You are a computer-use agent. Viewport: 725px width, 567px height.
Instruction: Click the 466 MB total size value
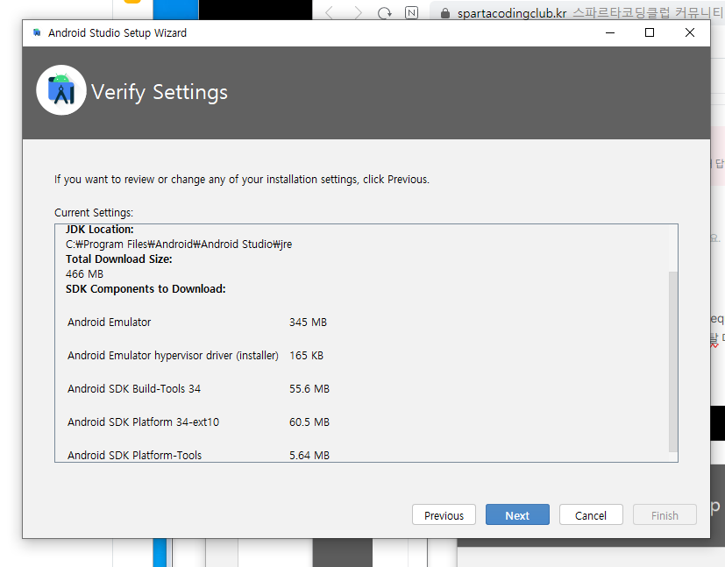pos(85,274)
